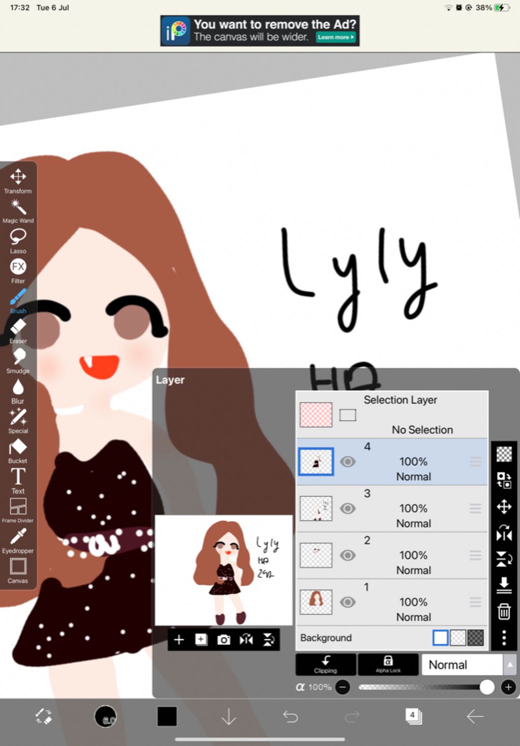Hide layer 1 with its eye icon
Screen dimensions: 520x746
pyautogui.click(x=348, y=602)
